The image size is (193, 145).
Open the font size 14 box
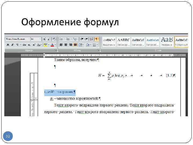coord(36,39)
